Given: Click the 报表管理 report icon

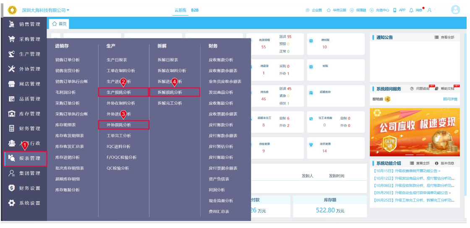Looking at the screenshot, I should pos(12,158).
